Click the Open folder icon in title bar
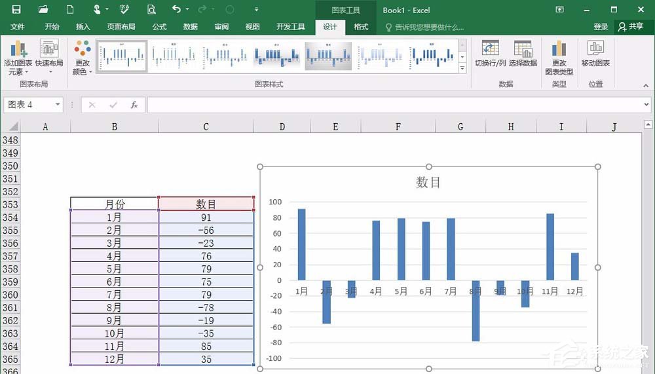The height and width of the screenshot is (374, 655). 43,9
